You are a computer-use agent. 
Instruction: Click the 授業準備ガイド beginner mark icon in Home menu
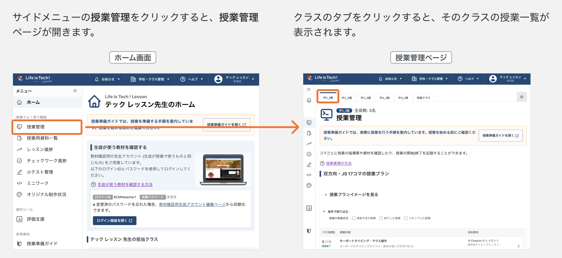tap(19, 243)
